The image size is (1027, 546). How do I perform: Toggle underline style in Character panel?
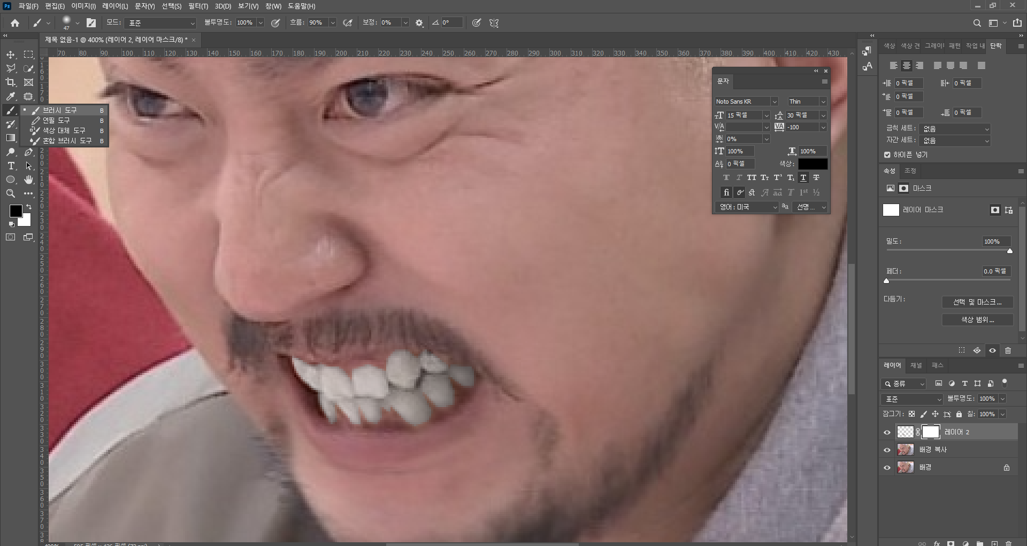pyautogui.click(x=803, y=178)
